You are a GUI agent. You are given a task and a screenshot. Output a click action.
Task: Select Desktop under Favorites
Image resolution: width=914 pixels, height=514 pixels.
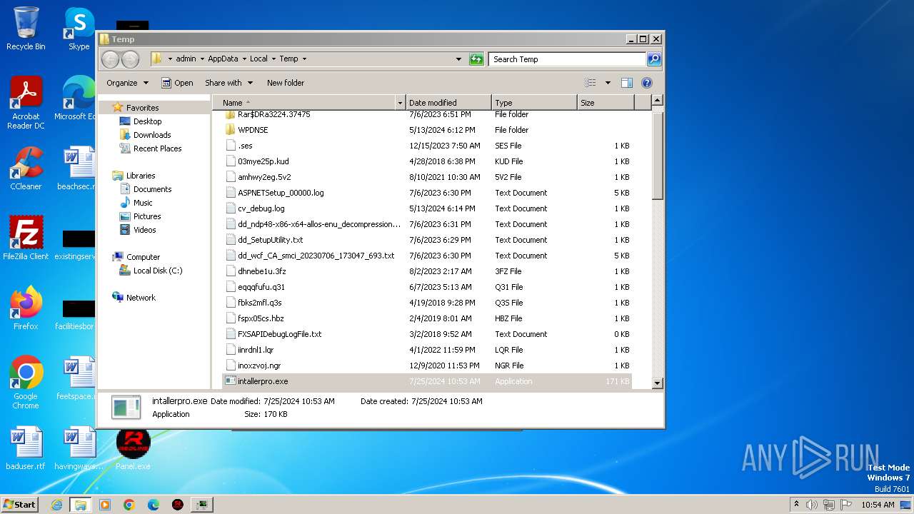pos(147,121)
